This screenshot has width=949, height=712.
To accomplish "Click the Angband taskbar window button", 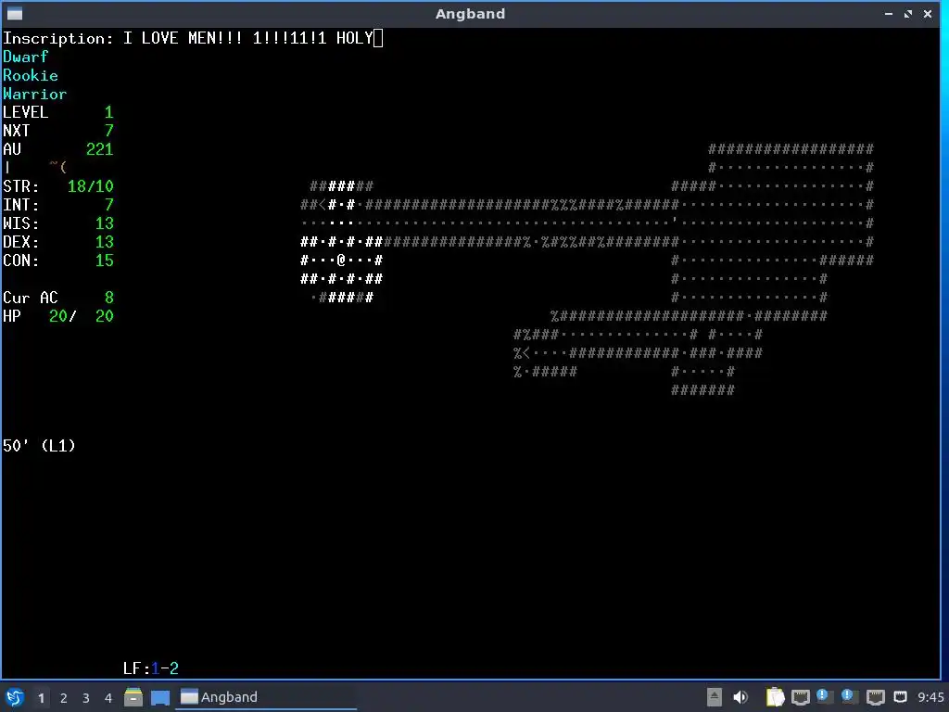I will [x=266, y=697].
